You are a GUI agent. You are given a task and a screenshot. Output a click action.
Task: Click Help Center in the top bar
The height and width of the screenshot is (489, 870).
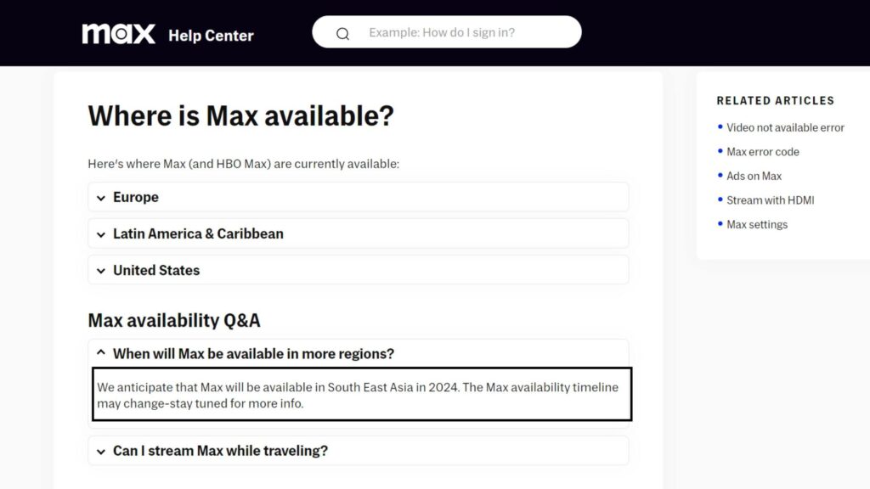[x=211, y=35]
